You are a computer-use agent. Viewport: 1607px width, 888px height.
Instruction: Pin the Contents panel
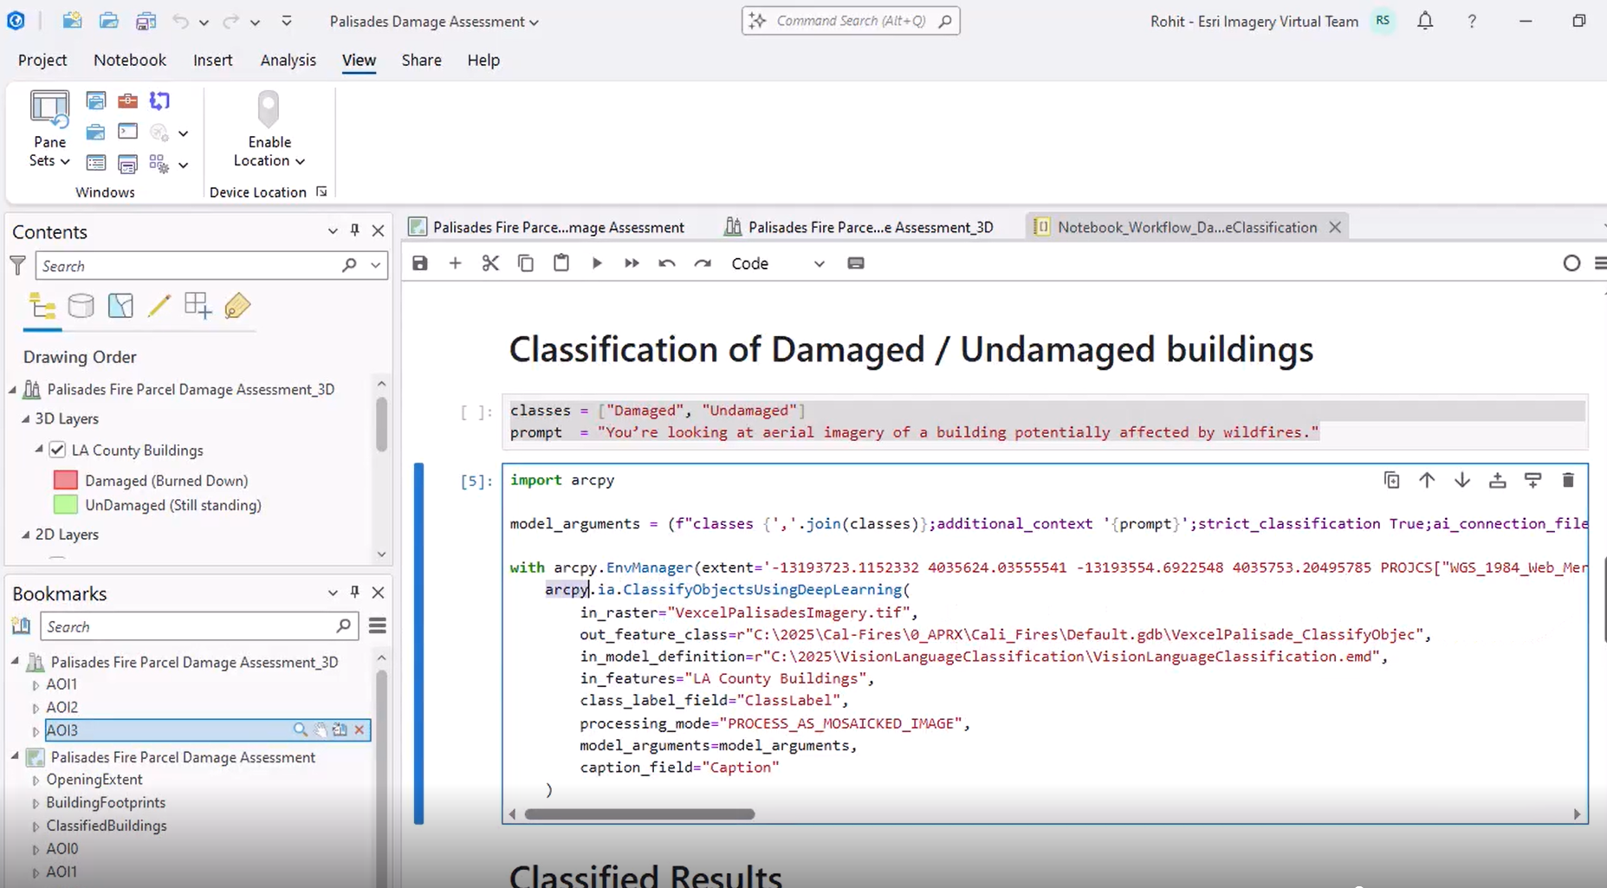coord(353,230)
